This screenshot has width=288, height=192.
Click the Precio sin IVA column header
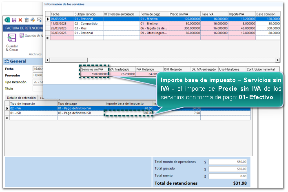(x=185, y=14)
